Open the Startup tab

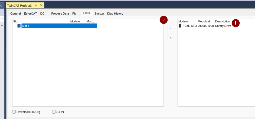(x=99, y=13)
